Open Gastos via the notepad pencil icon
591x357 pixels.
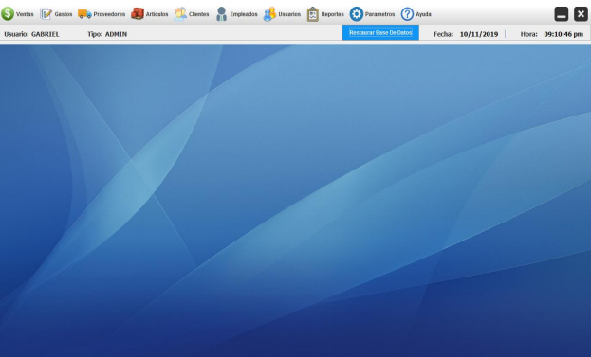point(46,14)
